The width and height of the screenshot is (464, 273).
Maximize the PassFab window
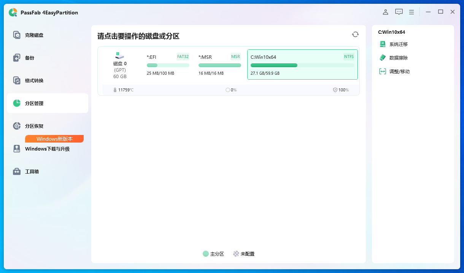coord(440,12)
